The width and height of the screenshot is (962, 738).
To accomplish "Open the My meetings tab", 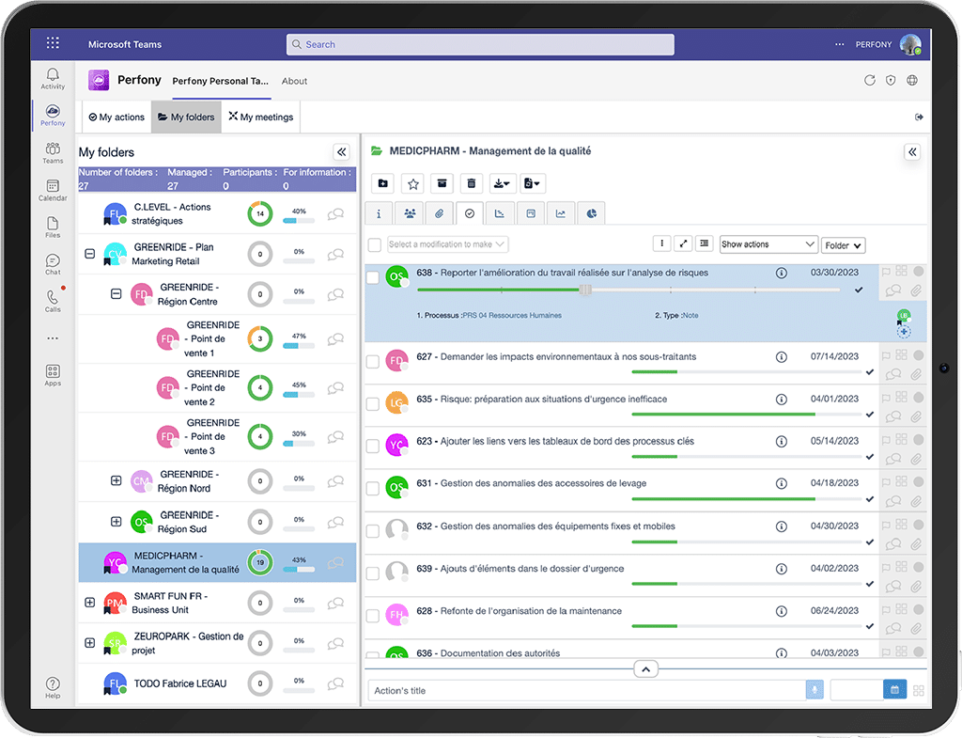I will point(261,118).
